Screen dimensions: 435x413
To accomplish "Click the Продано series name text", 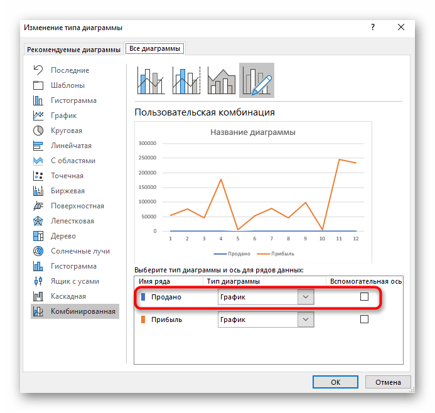I will pos(166,297).
